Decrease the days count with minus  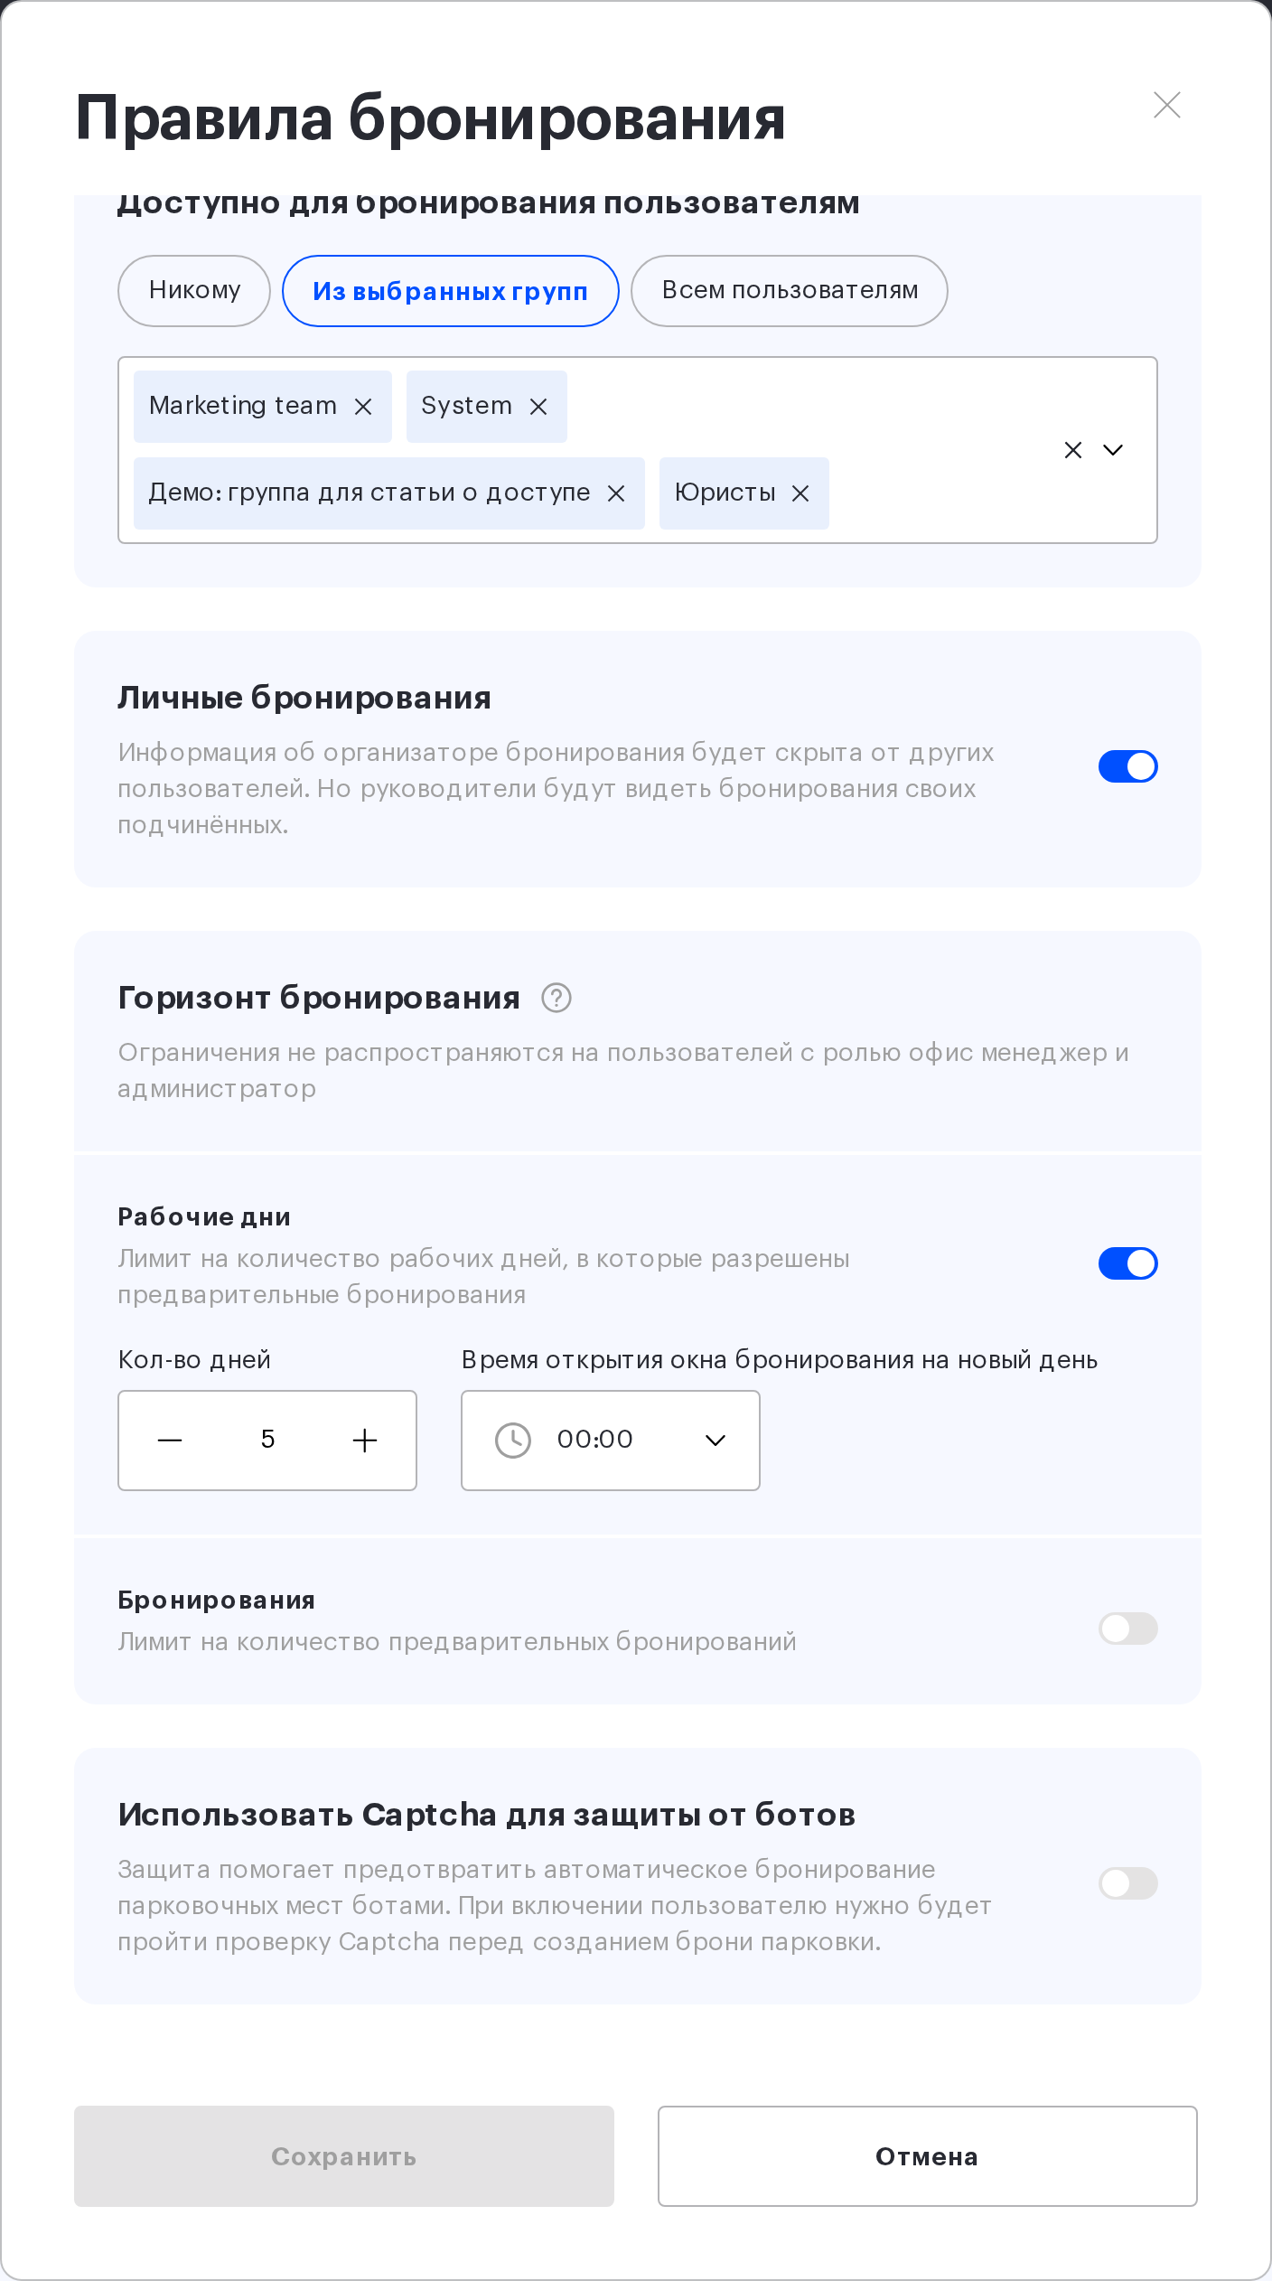pyautogui.click(x=170, y=1440)
